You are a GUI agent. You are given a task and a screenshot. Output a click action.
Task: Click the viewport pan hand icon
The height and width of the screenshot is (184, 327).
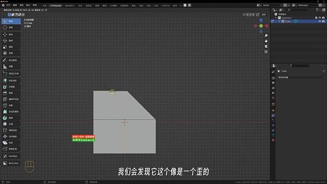coord(266,41)
